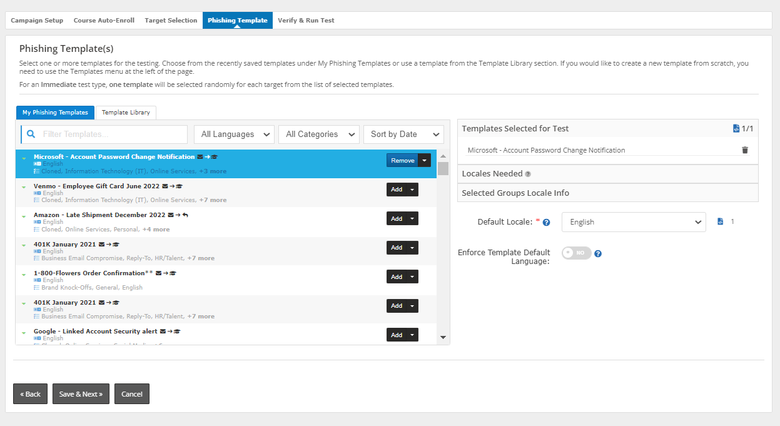Open Add dropdown arrow for Amazon template
The height and width of the screenshot is (426, 780).
[412, 219]
